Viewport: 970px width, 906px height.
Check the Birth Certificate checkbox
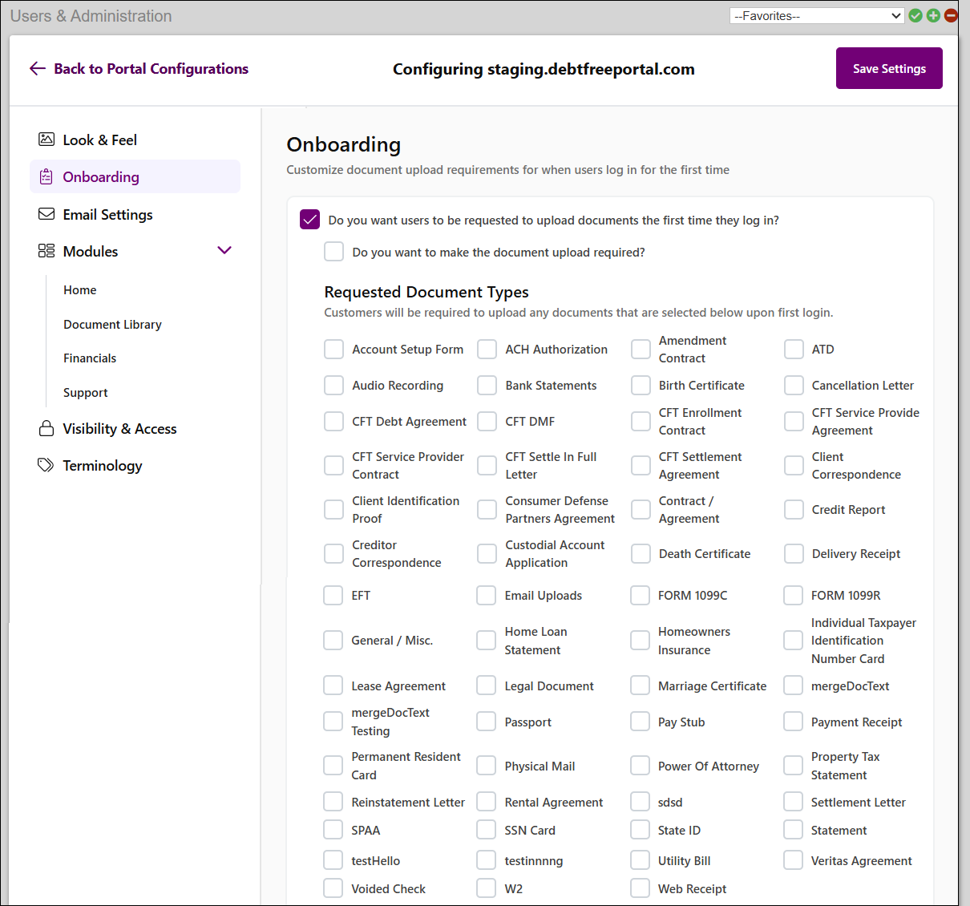click(641, 386)
